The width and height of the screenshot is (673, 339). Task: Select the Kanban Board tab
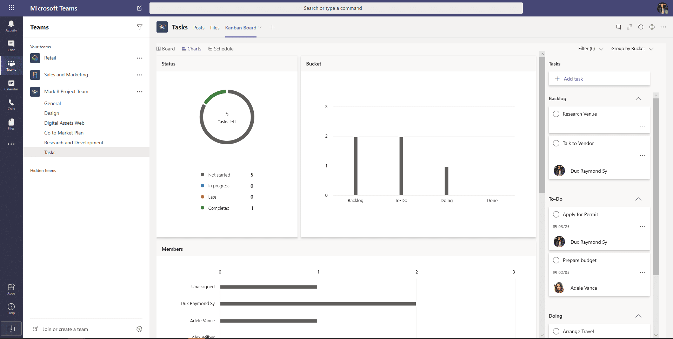pos(241,28)
